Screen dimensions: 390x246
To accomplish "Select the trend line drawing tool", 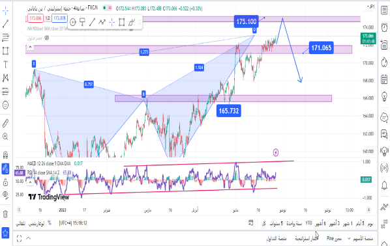I will pos(5,24).
